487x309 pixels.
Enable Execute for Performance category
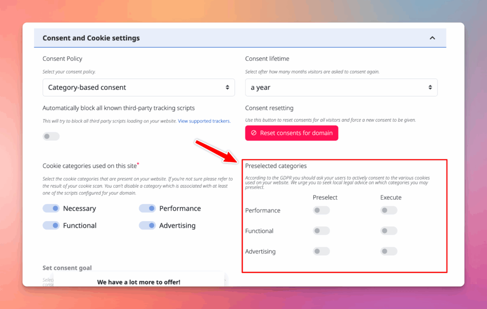389,211
